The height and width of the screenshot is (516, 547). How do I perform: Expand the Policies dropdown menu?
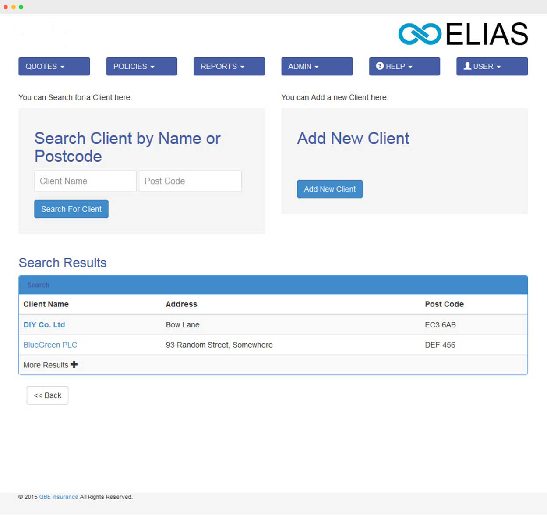click(141, 66)
